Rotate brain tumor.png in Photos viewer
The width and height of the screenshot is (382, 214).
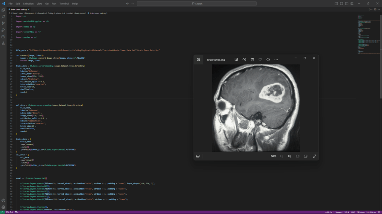pos(244,60)
